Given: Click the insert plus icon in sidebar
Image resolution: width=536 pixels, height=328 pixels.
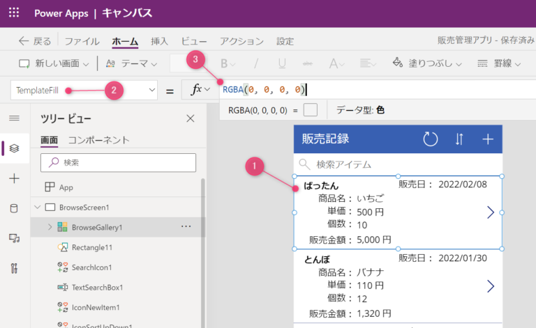Looking at the screenshot, I should (x=15, y=178).
